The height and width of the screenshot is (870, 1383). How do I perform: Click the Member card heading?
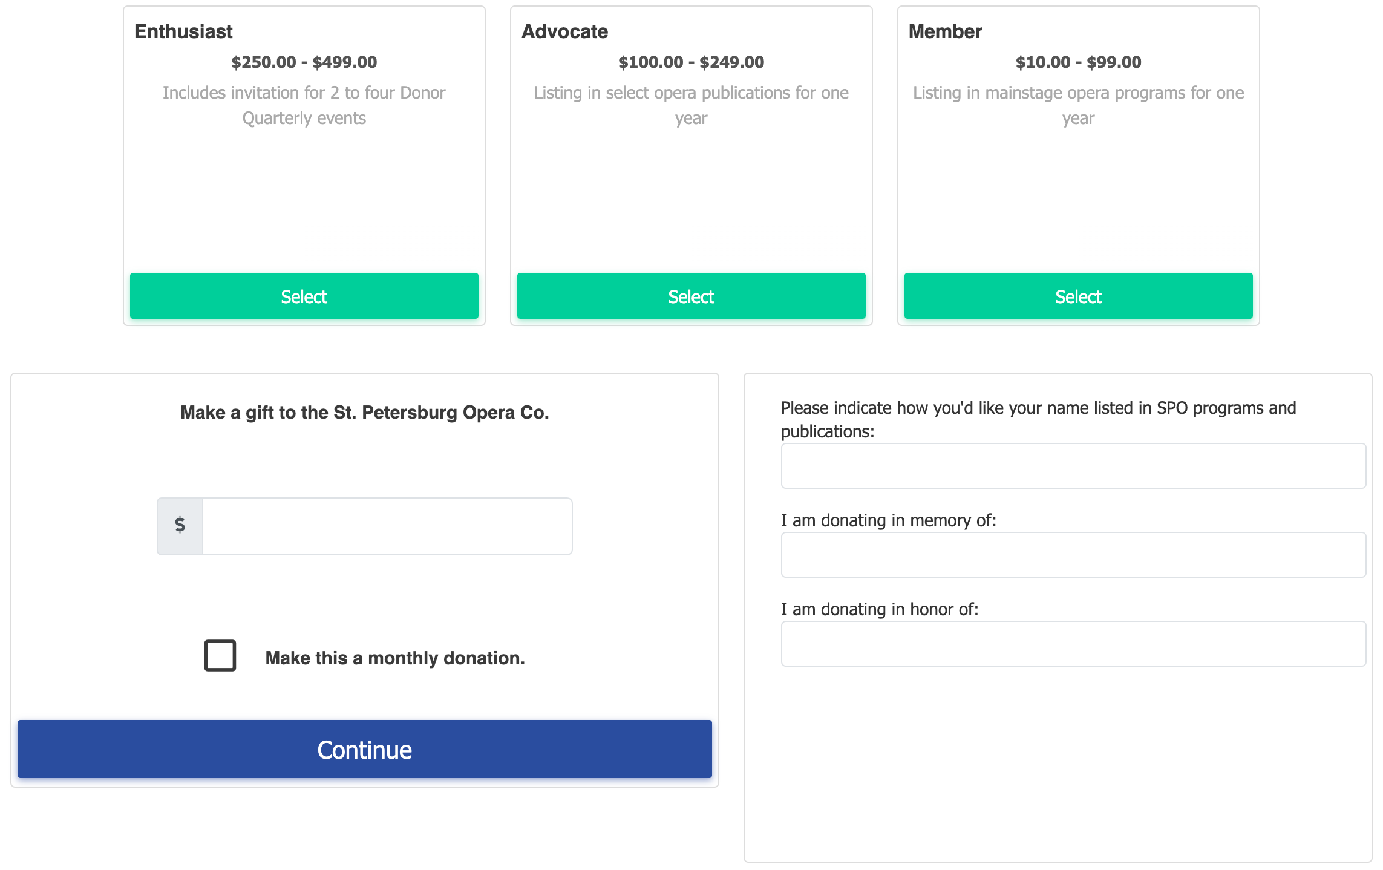(945, 31)
